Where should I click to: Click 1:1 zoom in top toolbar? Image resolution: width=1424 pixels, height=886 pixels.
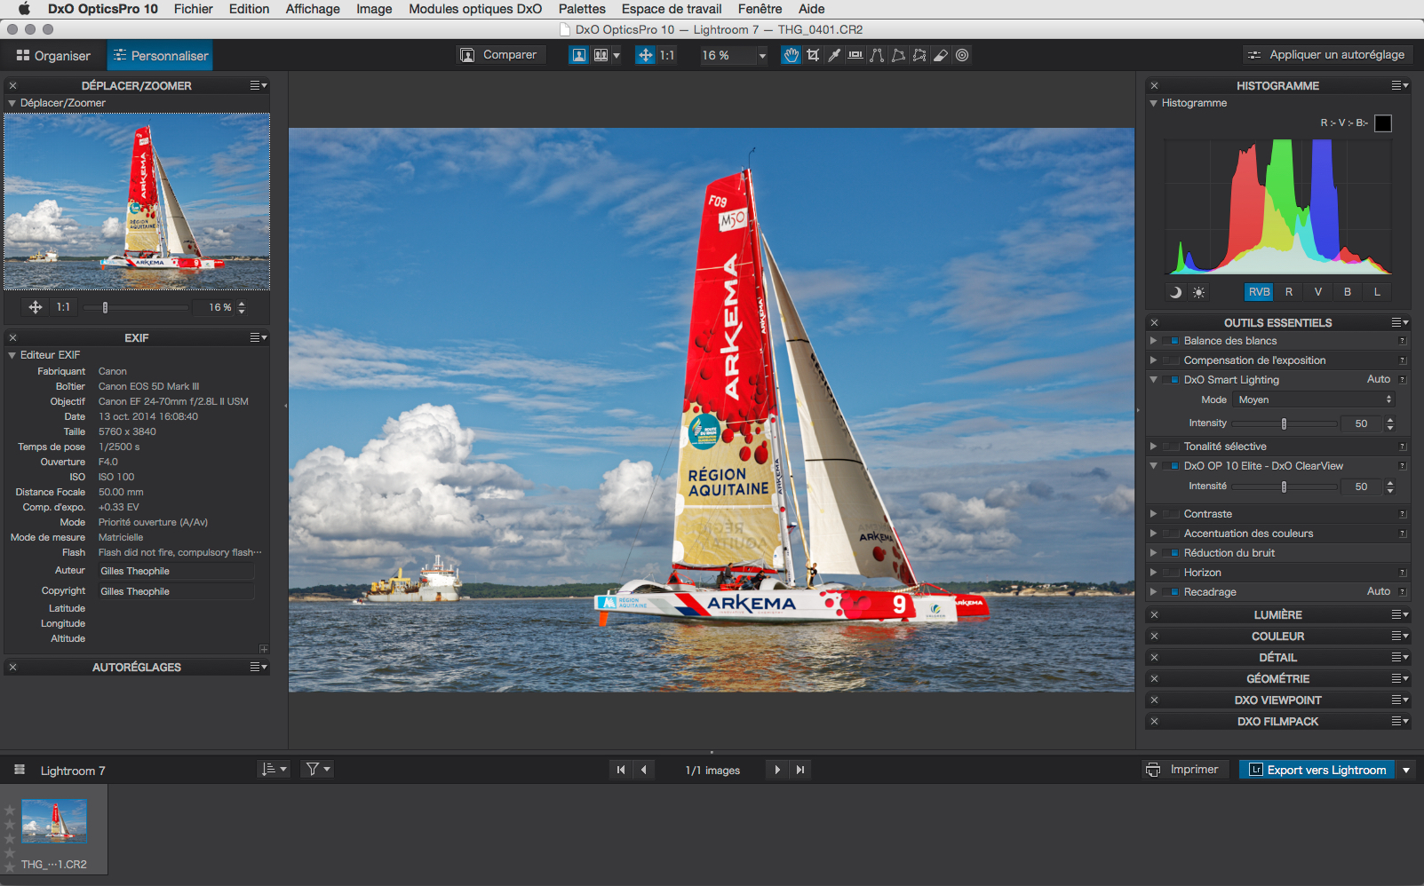point(667,55)
